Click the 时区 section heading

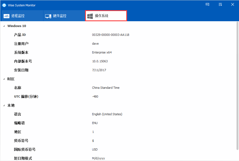[11, 79]
